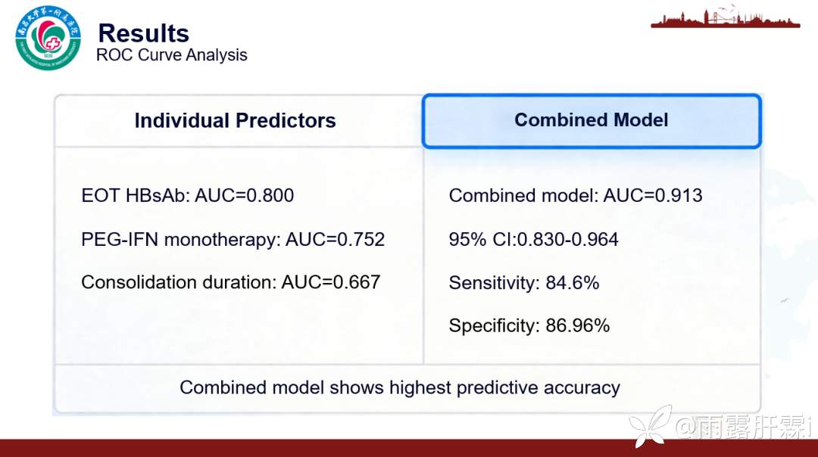Click Consolidation duration AUC=0.667 text
The height and width of the screenshot is (457, 818).
tap(230, 282)
